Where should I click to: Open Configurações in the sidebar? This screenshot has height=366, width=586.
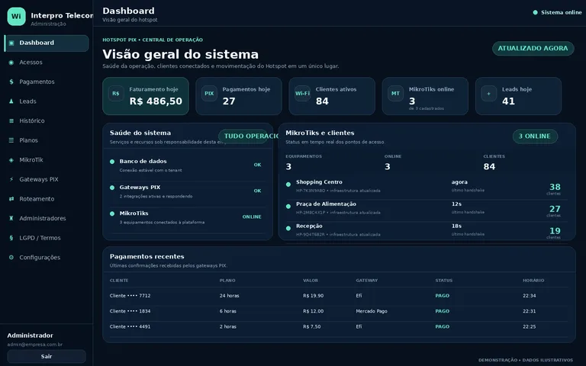47,257
